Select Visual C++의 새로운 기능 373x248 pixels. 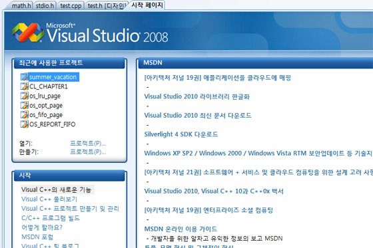pos(57,189)
